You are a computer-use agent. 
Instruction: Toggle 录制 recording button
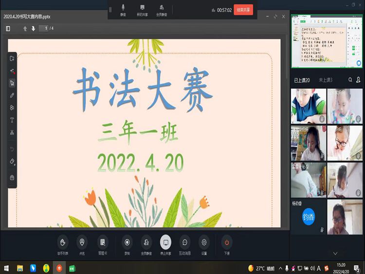pyautogui.click(x=127, y=244)
